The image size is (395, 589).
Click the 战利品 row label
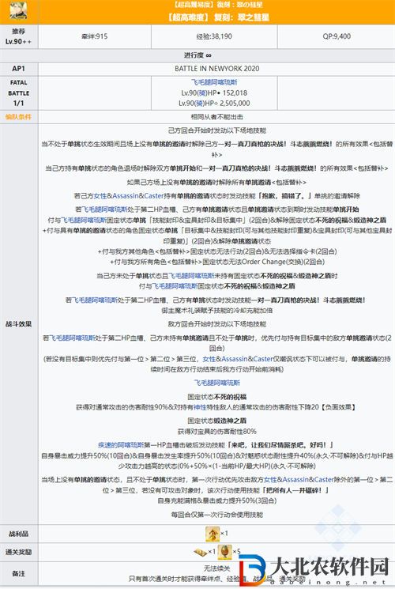(18, 534)
